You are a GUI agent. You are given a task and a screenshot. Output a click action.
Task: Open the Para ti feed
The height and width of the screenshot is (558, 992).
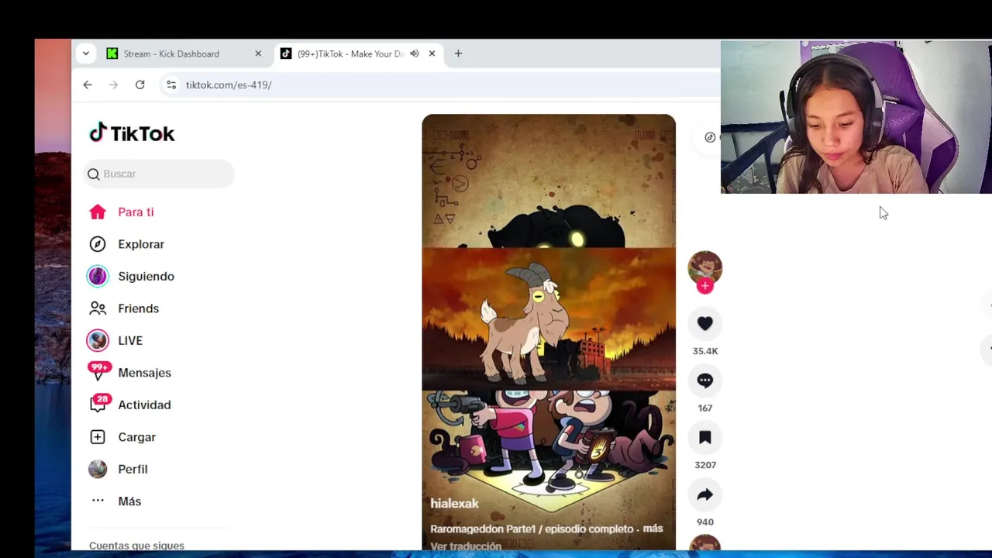click(136, 212)
